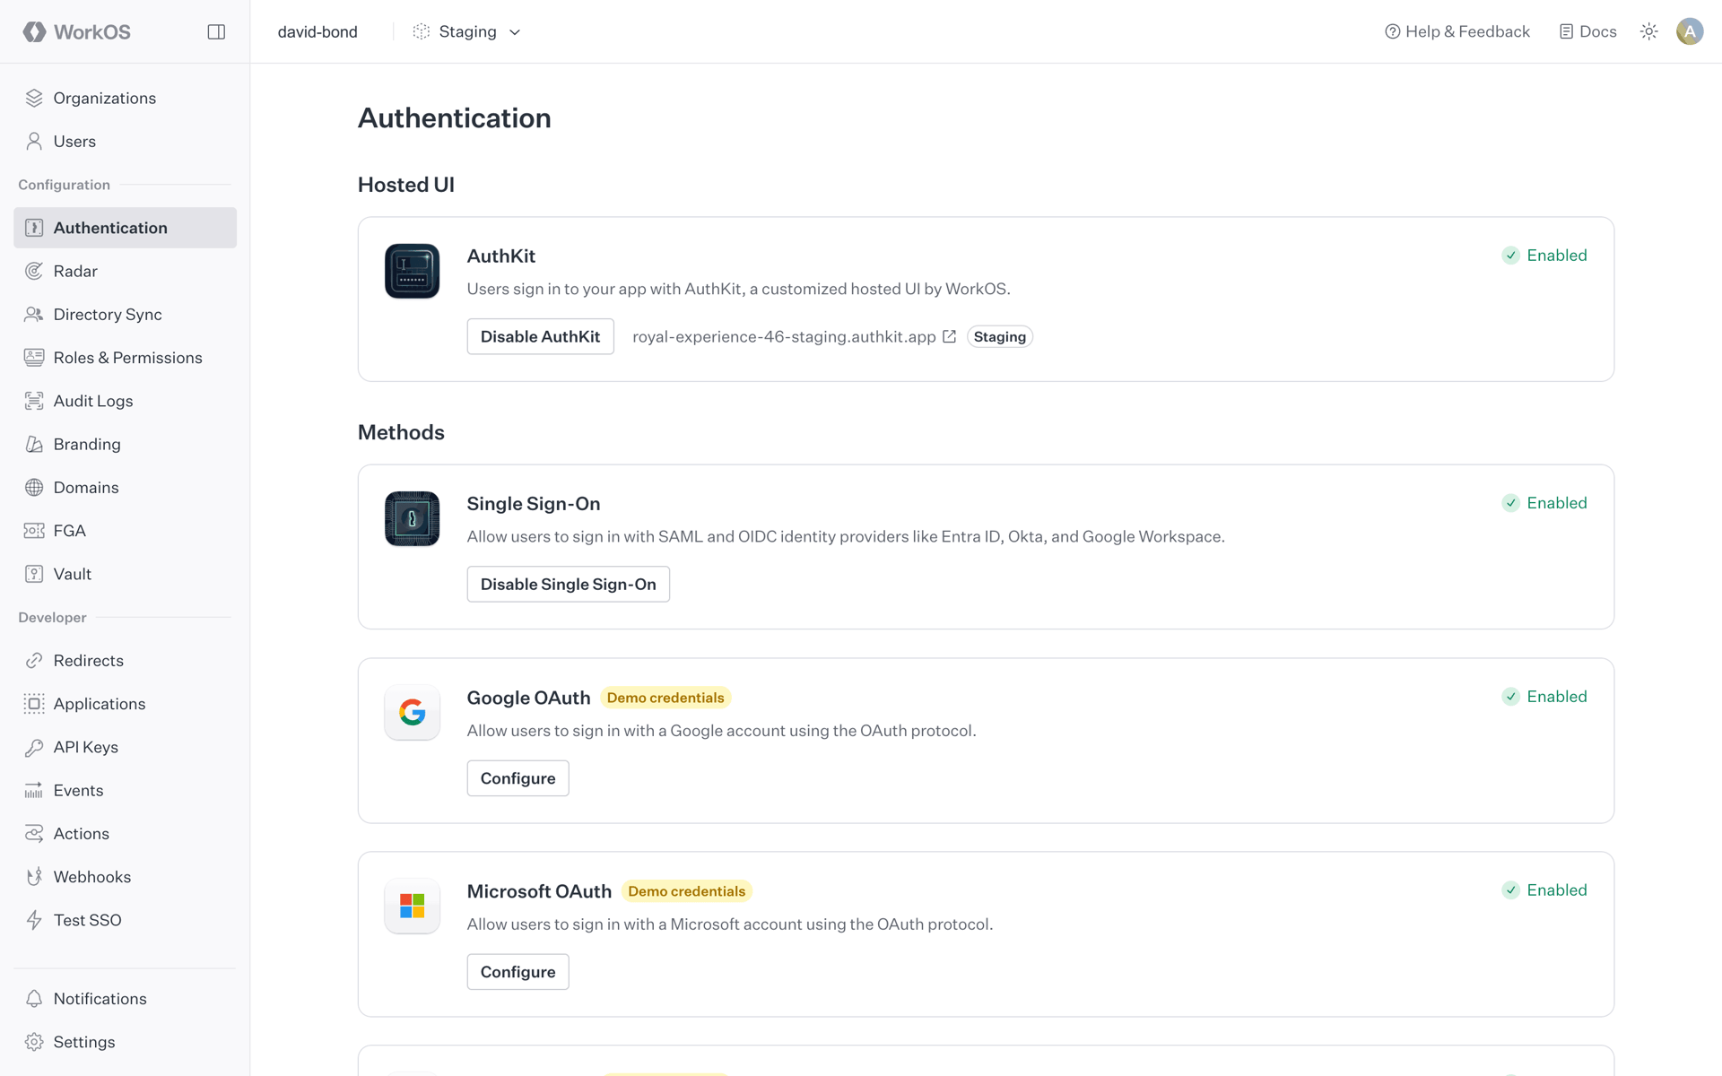
Task: Open the external link icon beside authkit.app
Action: click(949, 336)
